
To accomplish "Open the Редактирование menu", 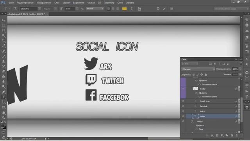I will [x=25, y=3].
